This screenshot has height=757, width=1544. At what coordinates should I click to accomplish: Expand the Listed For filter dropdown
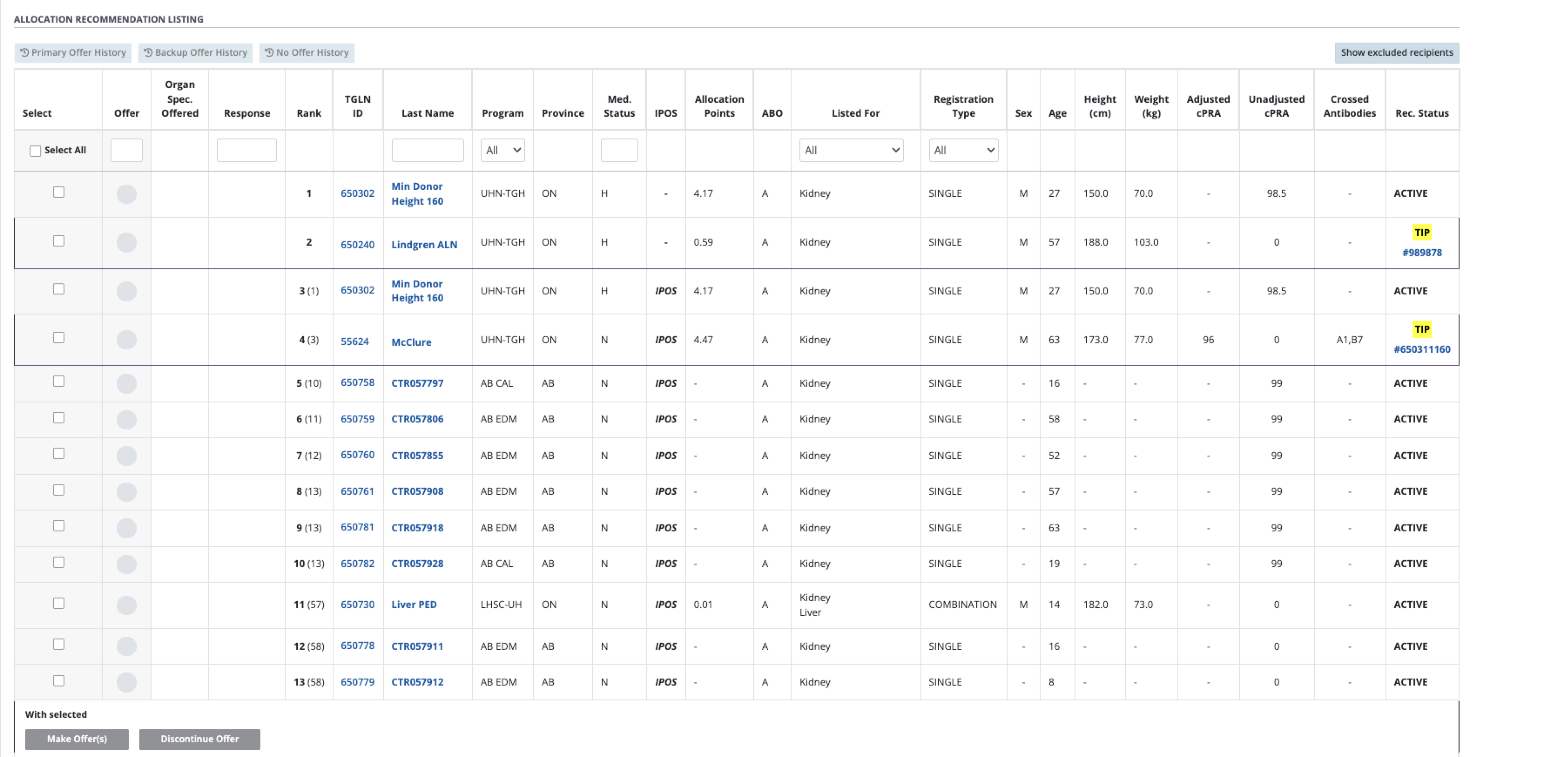tap(851, 150)
